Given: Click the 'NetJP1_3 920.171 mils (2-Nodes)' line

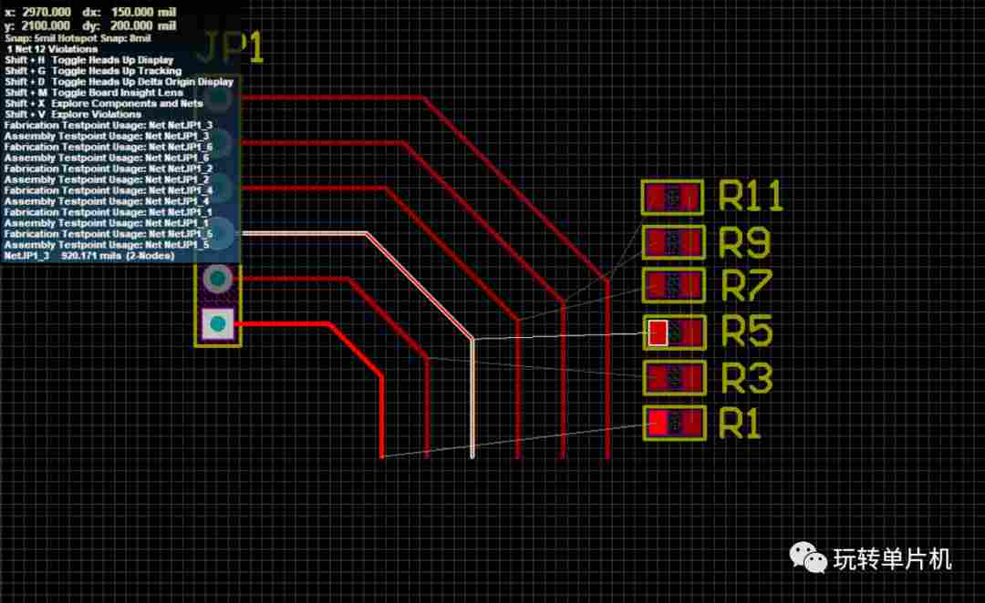Looking at the screenshot, I should pos(88,256).
